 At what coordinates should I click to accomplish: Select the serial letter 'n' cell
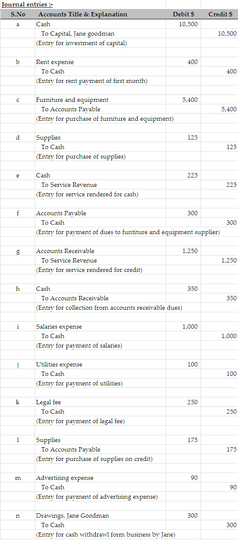tap(18, 516)
